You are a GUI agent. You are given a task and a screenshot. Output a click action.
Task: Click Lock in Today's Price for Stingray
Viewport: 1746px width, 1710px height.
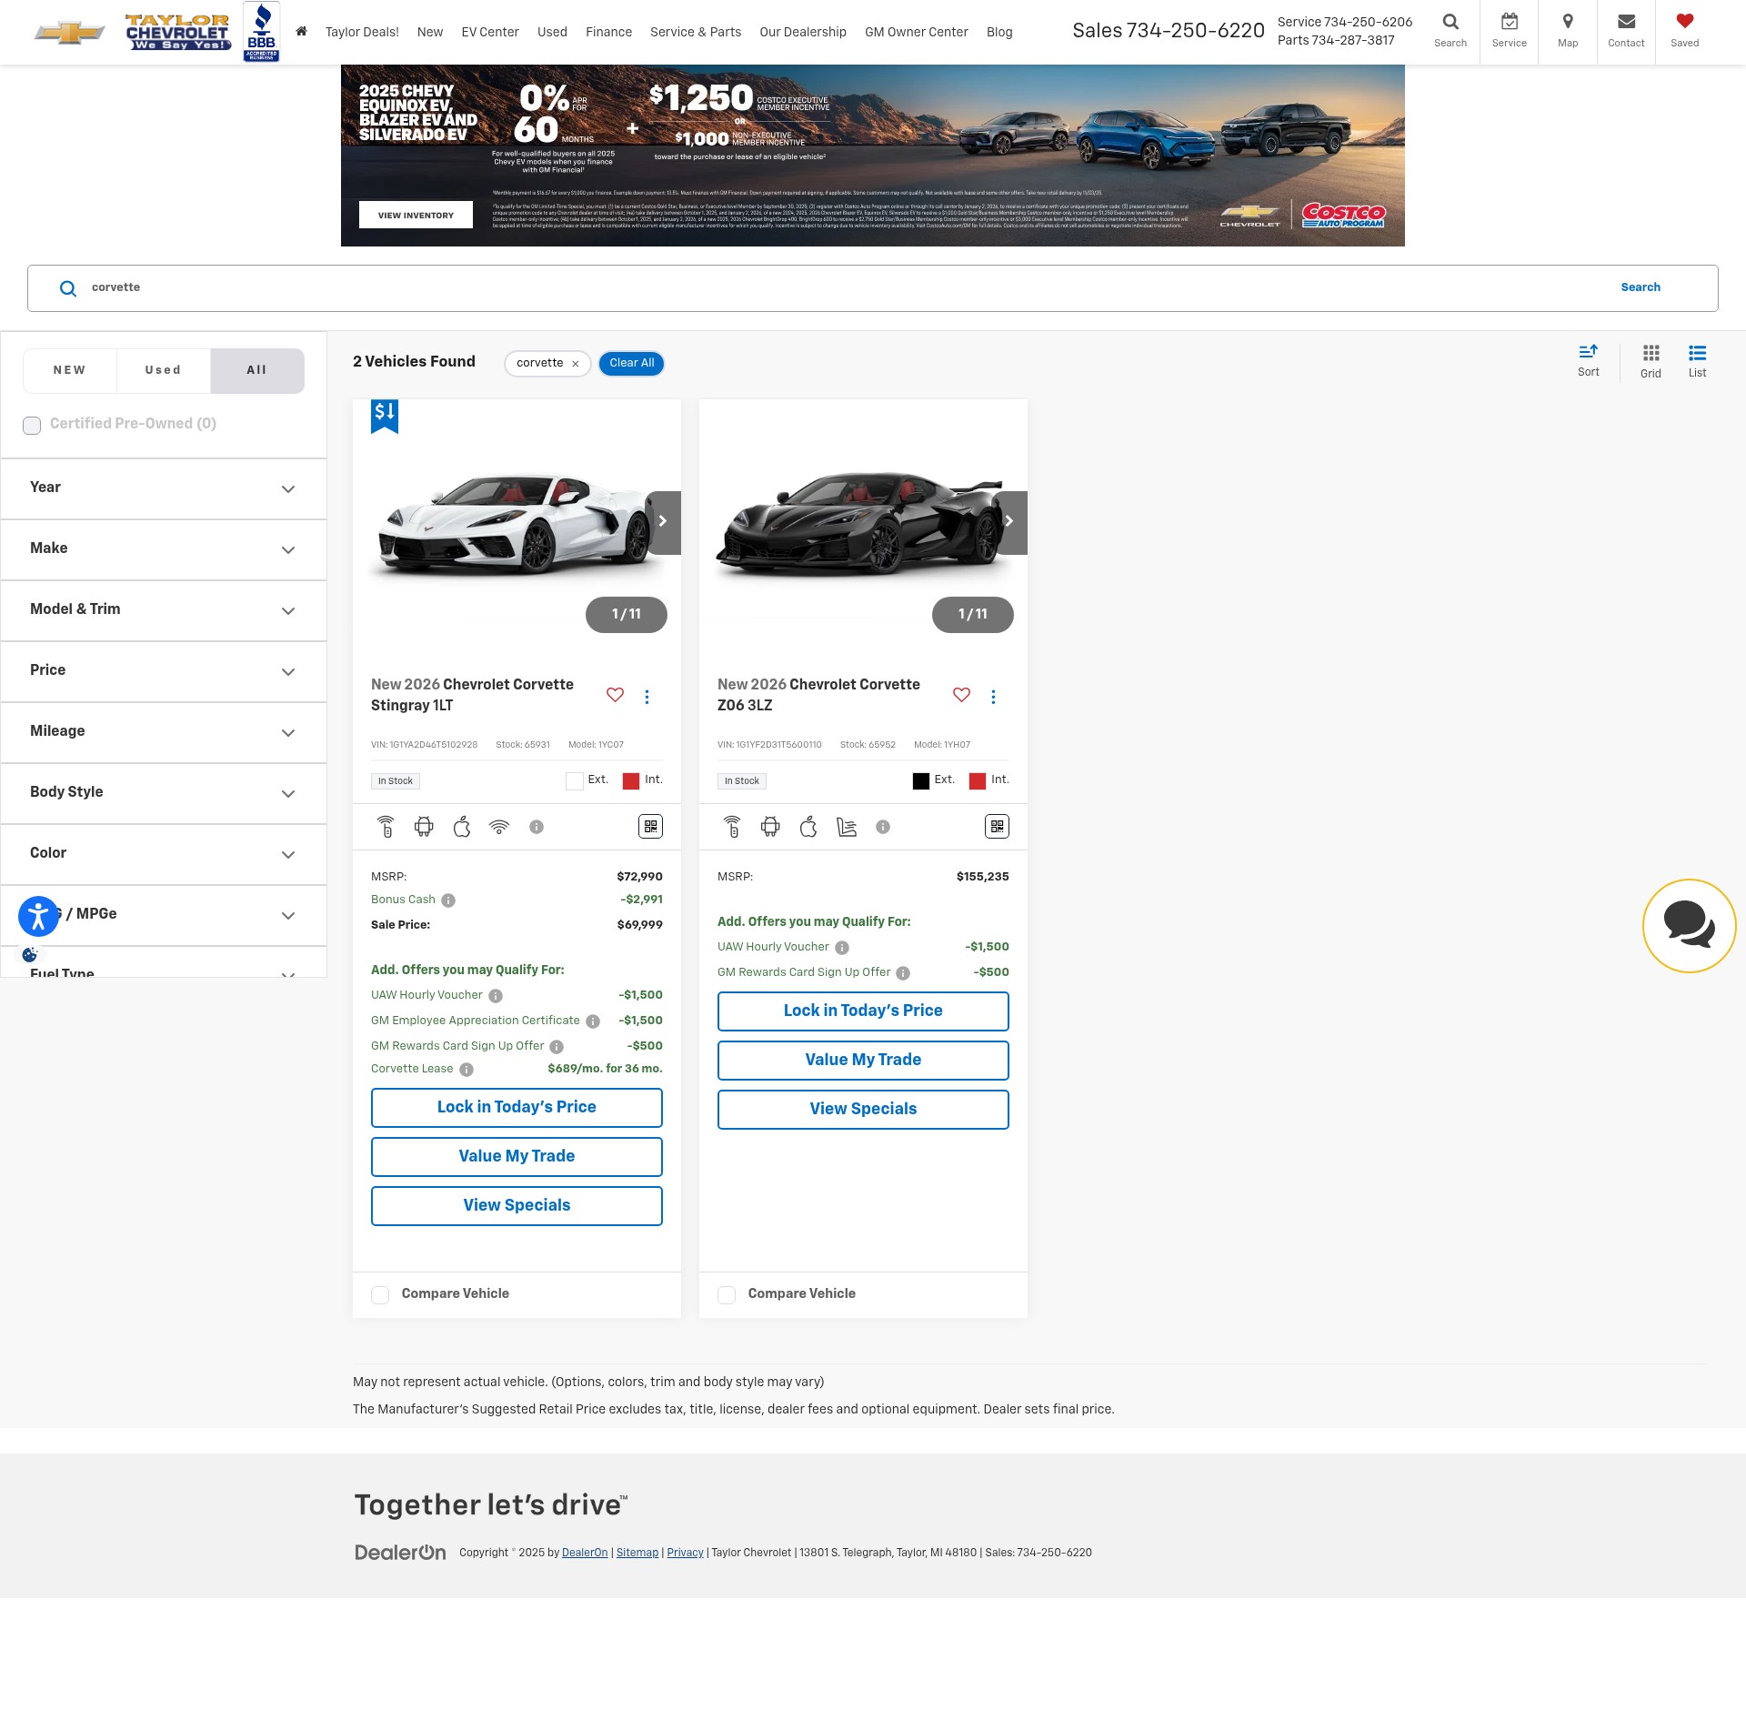[x=517, y=1108]
